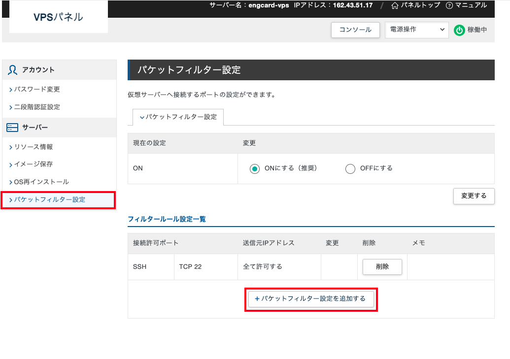Click the VPSパネル logo
The height and width of the screenshot is (359, 510).
coord(58,16)
